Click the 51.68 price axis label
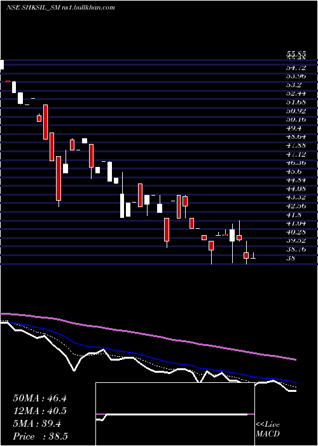This screenshot has height=446, width=318. click(x=296, y=102)
